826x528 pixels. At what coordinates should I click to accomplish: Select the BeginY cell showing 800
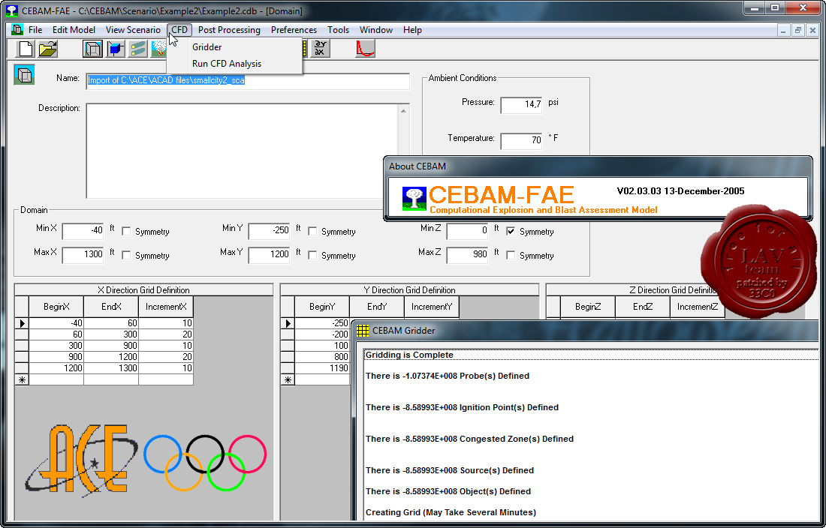pos(322,357)
